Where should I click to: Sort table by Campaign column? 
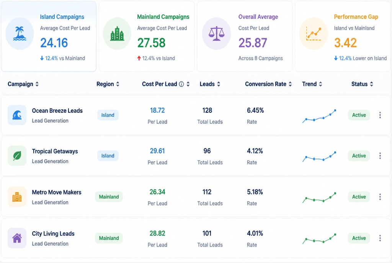[37, 84]
